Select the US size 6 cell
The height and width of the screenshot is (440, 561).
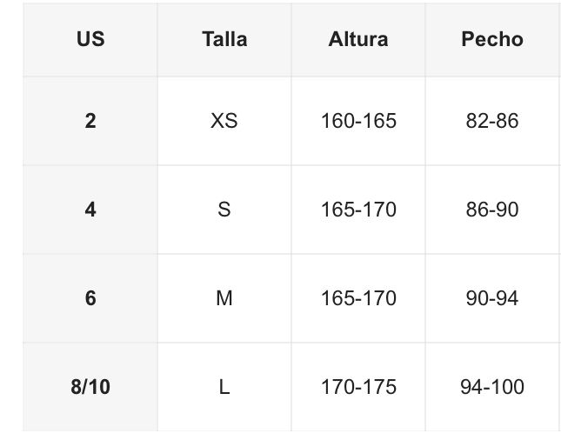90,298
